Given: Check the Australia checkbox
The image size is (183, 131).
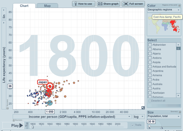Looking at the screenshot, I should [x=150, y=84].
